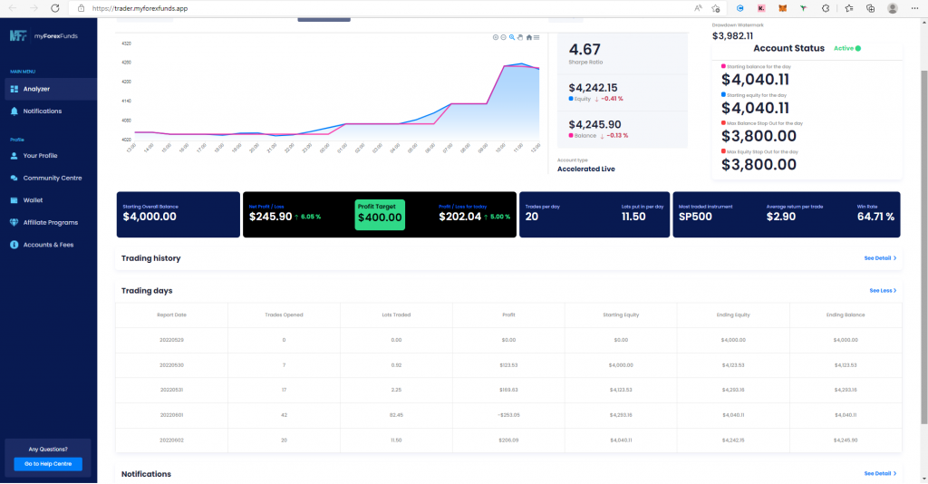Image resolution: width=928 pixels, height=484 pixels.
Task: Open Wallet from the sidebar
Action: point(33,199)
